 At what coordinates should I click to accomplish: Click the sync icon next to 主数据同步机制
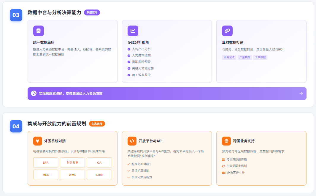223,166
